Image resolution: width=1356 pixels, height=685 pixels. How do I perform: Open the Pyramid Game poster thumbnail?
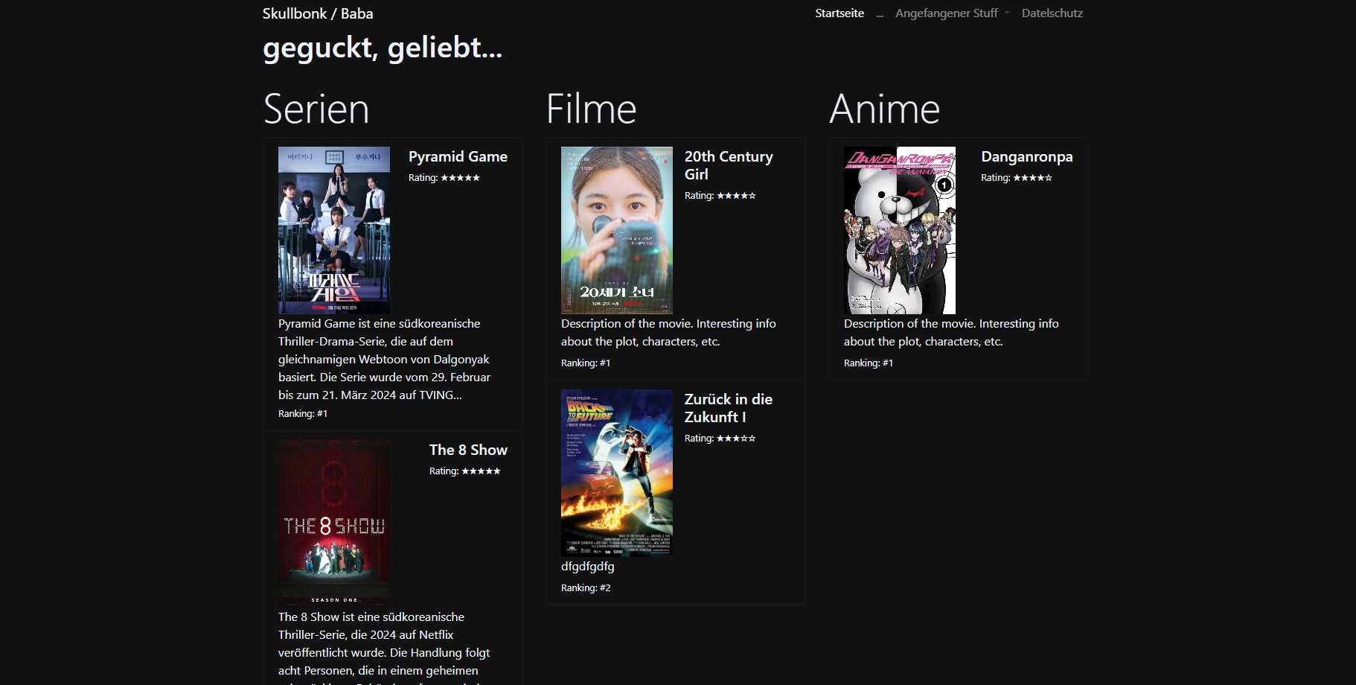click(x=334, y=230)
